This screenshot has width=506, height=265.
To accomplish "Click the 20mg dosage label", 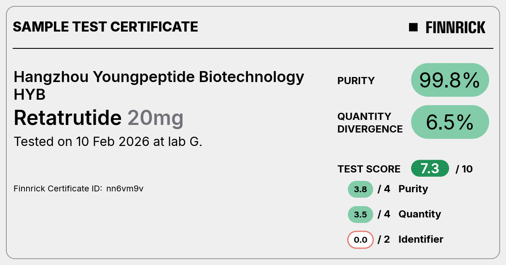I will [156, 118].
